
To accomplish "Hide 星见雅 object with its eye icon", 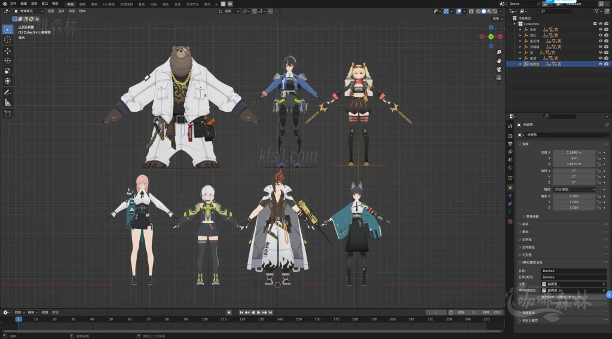I will (x=600, y=41).
